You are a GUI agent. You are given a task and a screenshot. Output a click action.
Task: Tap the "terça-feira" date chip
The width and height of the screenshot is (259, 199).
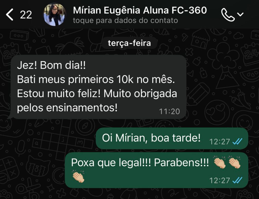(x=129, y=43)
